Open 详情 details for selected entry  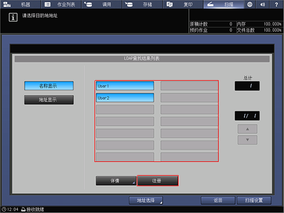click(x=116, y=181)
